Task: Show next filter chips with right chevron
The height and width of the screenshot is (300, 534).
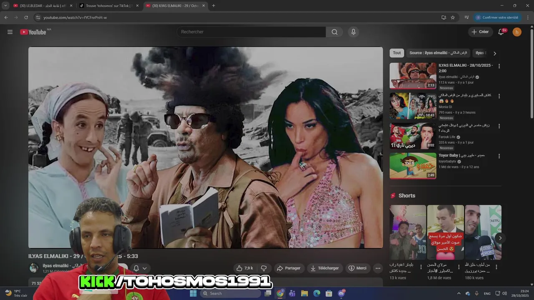Action: [495, 53]
